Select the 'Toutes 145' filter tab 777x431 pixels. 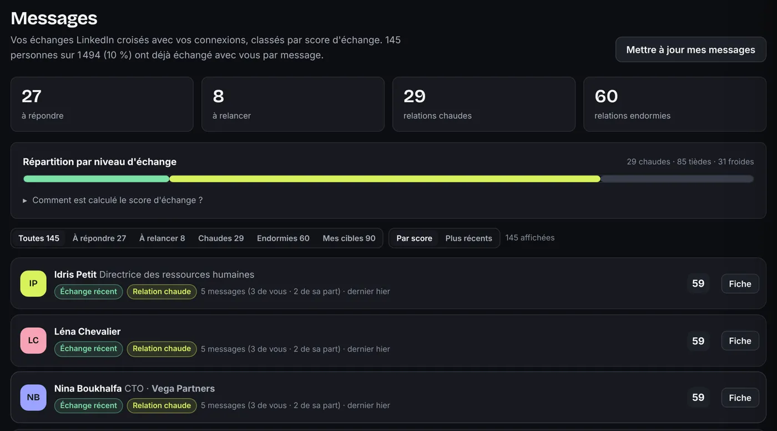[39, 238]
